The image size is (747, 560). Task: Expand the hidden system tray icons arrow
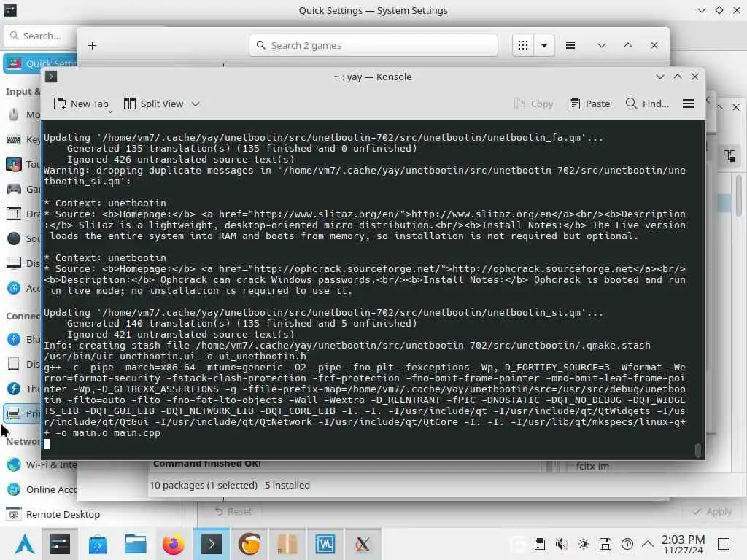[x=648, y=544]
